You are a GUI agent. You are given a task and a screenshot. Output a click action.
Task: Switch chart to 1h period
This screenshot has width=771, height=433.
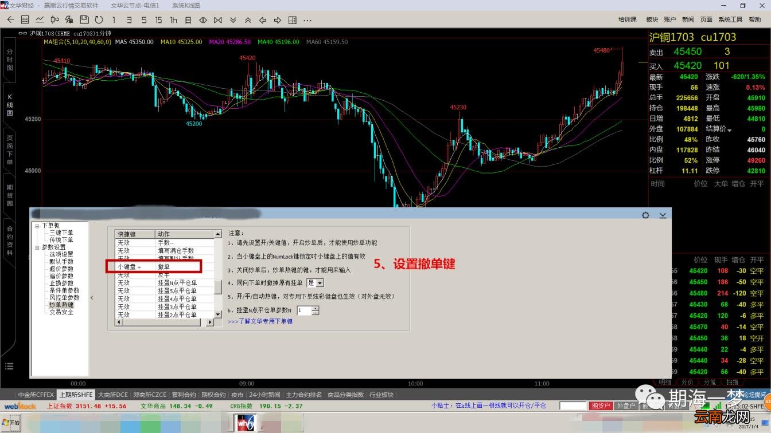pos(173,19)
